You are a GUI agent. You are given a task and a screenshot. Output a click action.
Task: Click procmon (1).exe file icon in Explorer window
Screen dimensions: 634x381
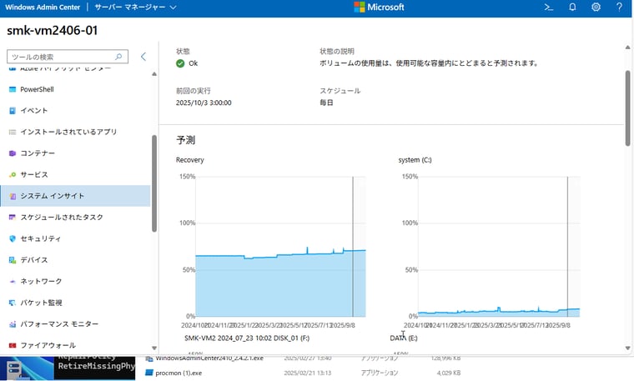pyautogui.click(x=149, y=373)
